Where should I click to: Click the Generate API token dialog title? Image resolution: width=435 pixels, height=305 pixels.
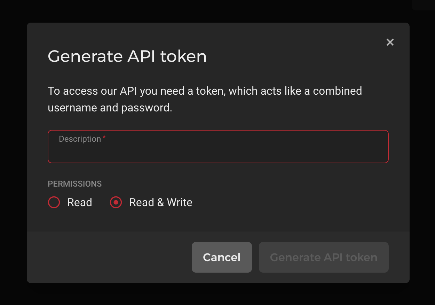click(127, 56)
